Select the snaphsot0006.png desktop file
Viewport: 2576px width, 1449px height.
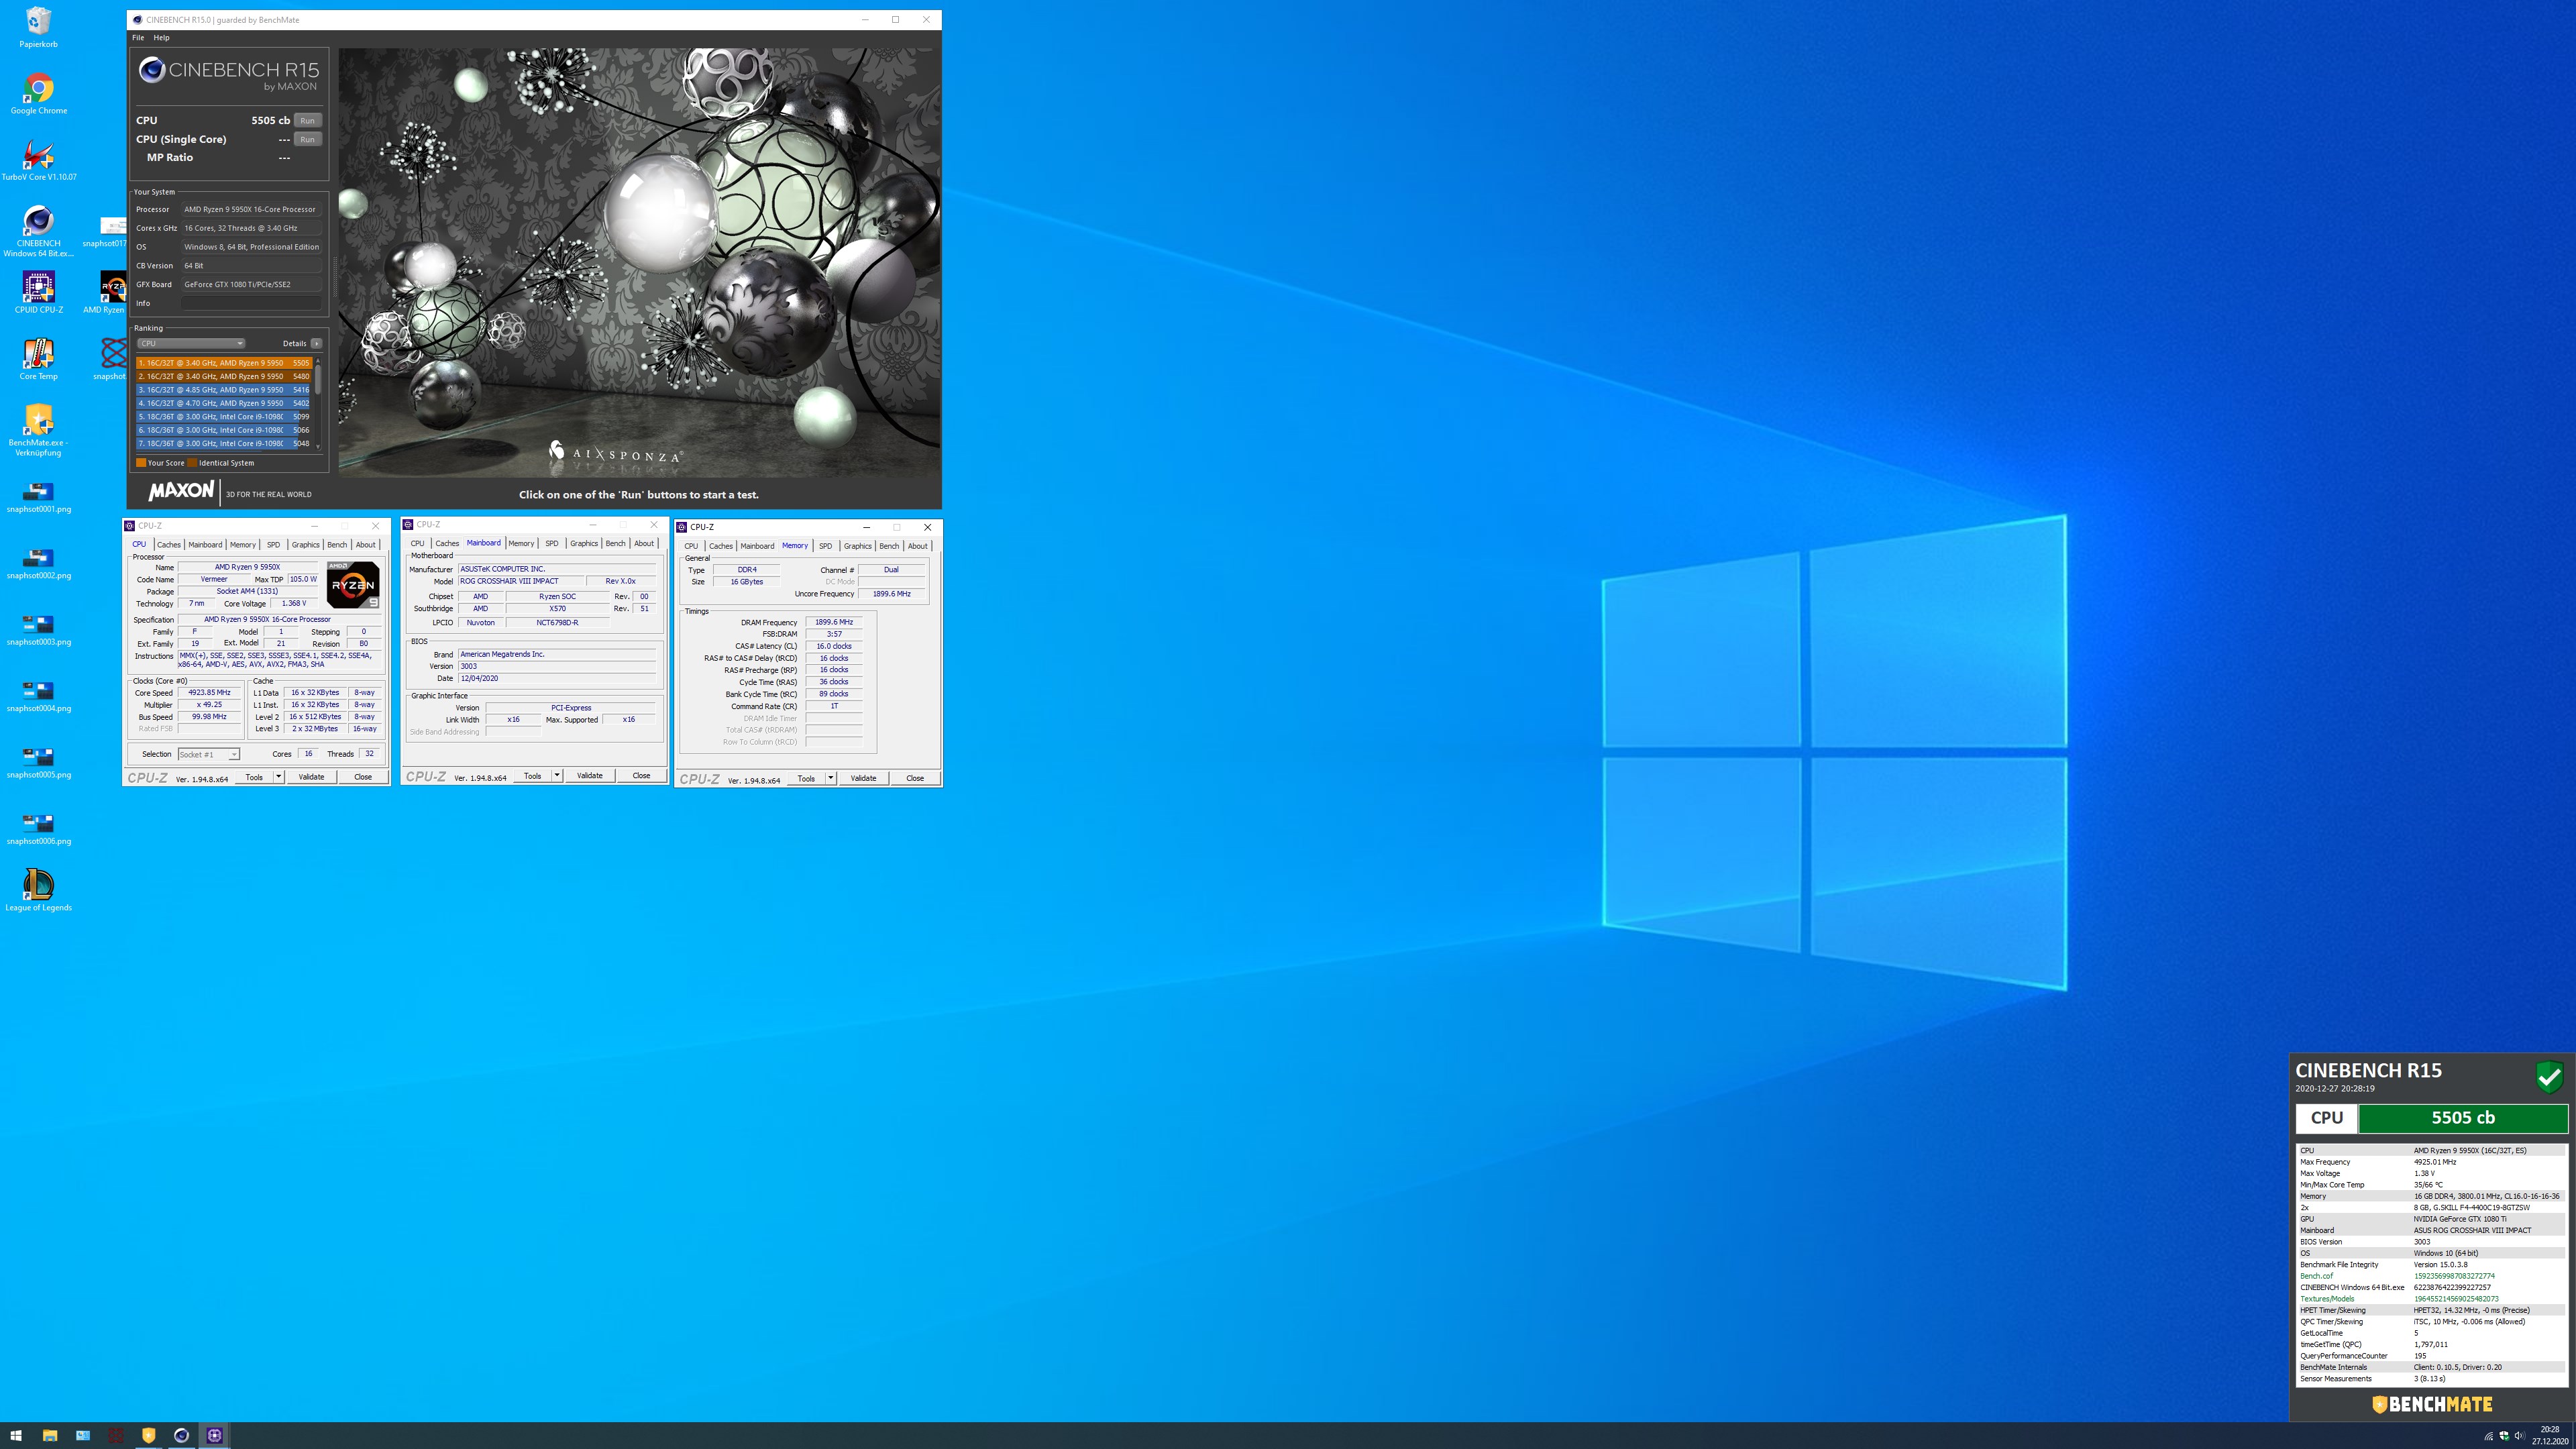point(38,829)
